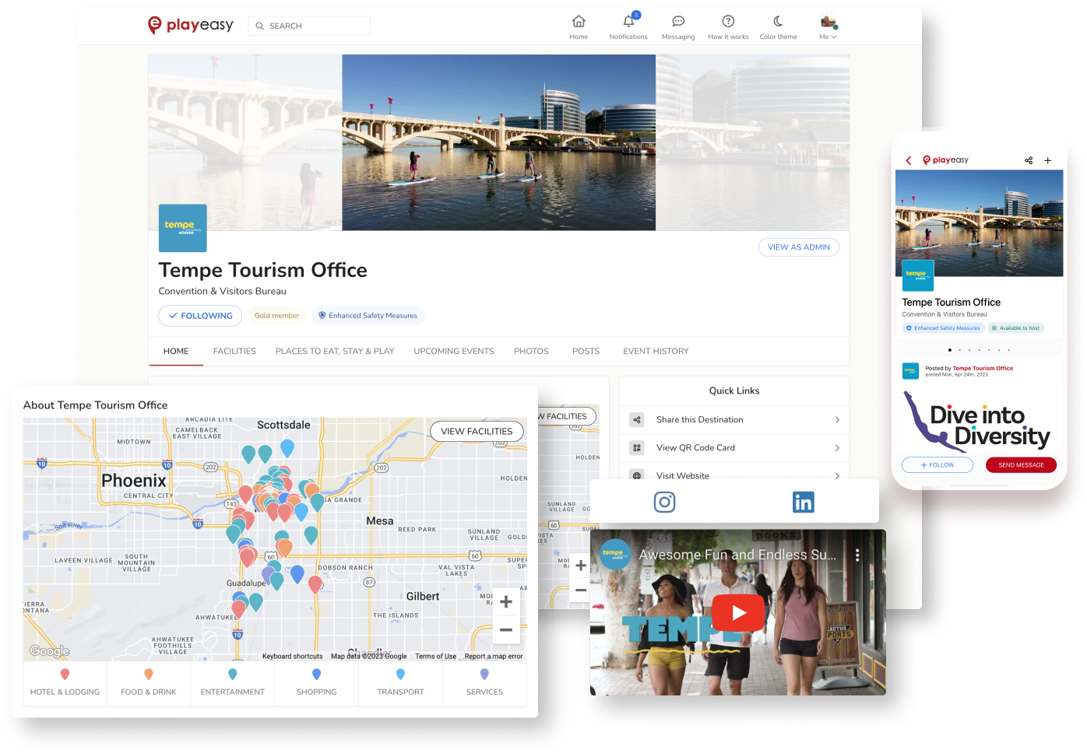Viewport: 1087px width, 753px height.
Task: Click Report a map error link
Action: [494, 657]
